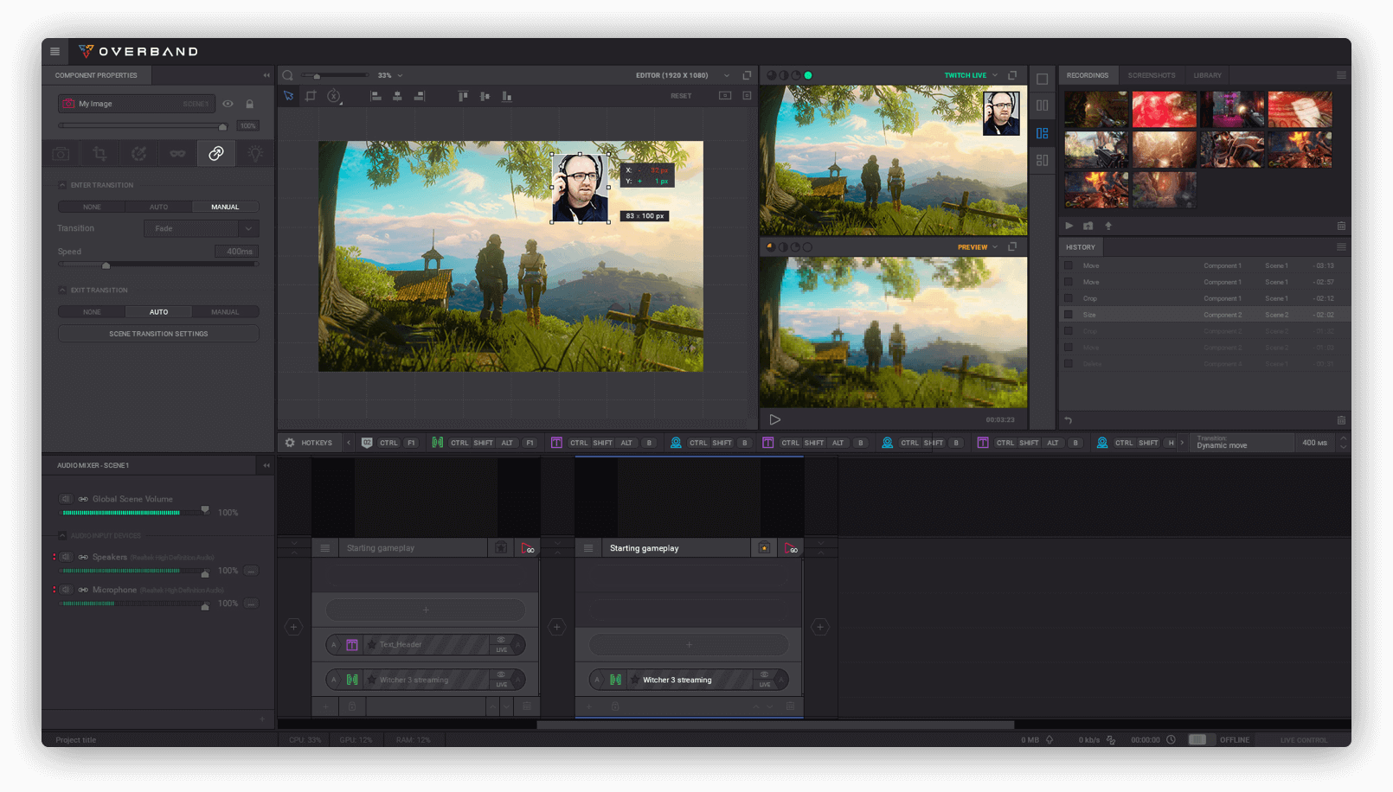Open the zoom percentage dropdown

click(x=400, y=75)
